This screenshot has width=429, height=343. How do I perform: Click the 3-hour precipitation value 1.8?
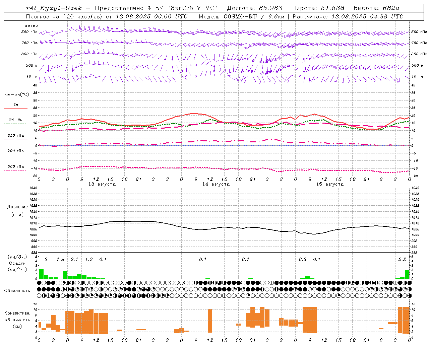pyautogui.click(x=60, y=260)
